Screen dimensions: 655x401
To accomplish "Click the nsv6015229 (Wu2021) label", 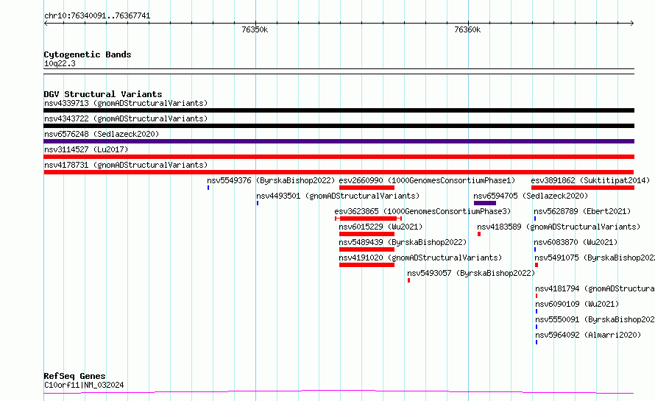I will tap(380, 227).
